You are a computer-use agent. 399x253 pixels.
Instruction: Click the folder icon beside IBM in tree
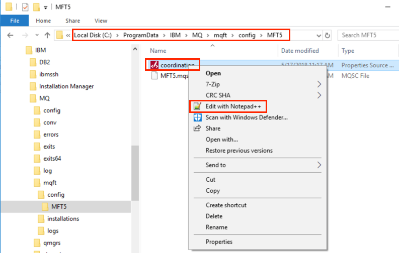tap(29, 50)
